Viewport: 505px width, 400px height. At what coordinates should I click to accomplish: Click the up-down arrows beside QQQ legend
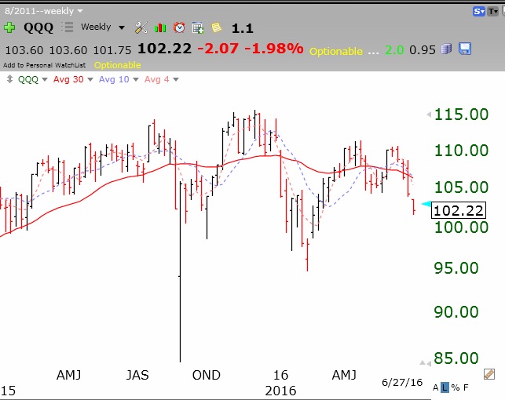click(x=9, y=79)
